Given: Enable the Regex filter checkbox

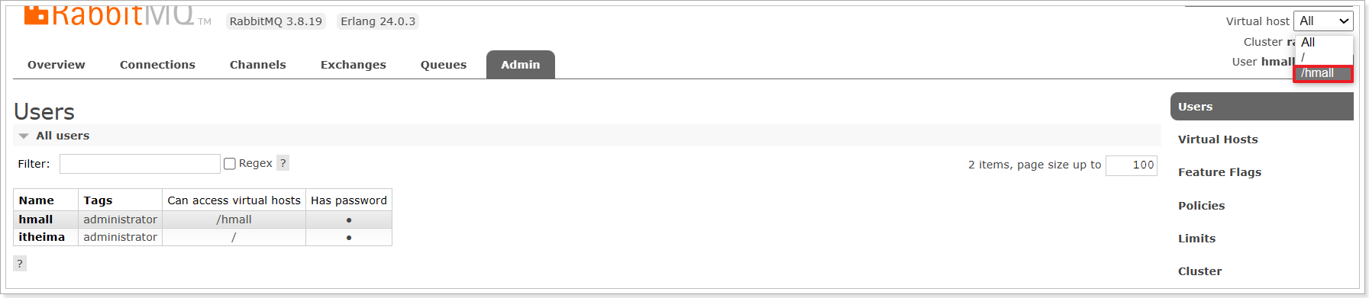Looking at the screenshot, I should click(229, 164).
